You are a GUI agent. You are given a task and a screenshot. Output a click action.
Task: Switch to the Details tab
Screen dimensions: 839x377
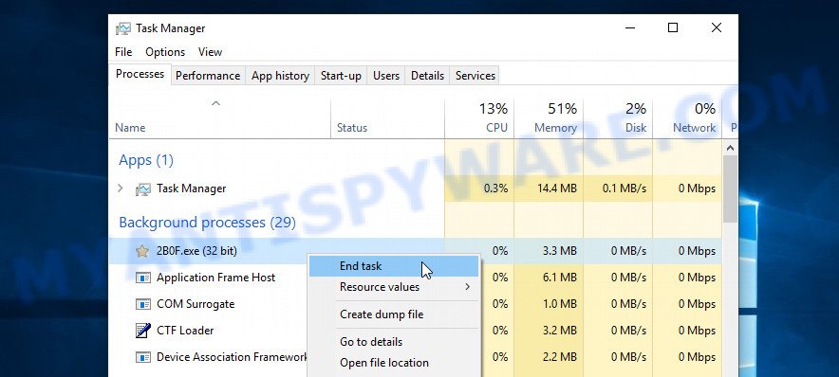(x=427, y=76)
